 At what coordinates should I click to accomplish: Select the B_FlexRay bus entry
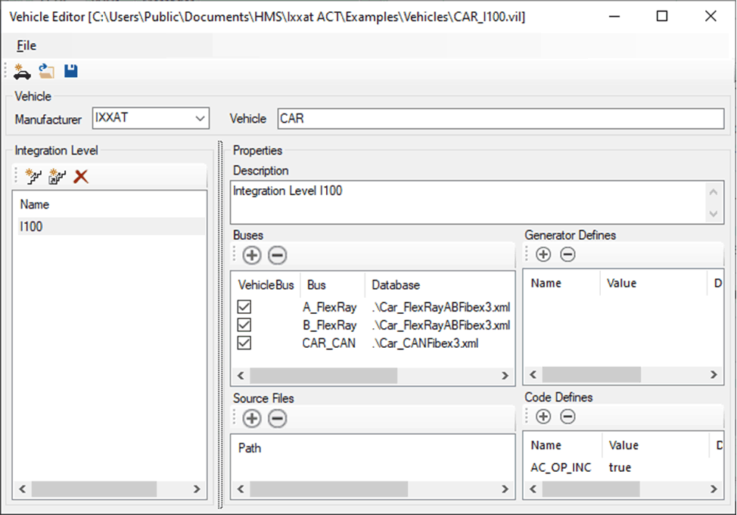[x=329, y=325]
